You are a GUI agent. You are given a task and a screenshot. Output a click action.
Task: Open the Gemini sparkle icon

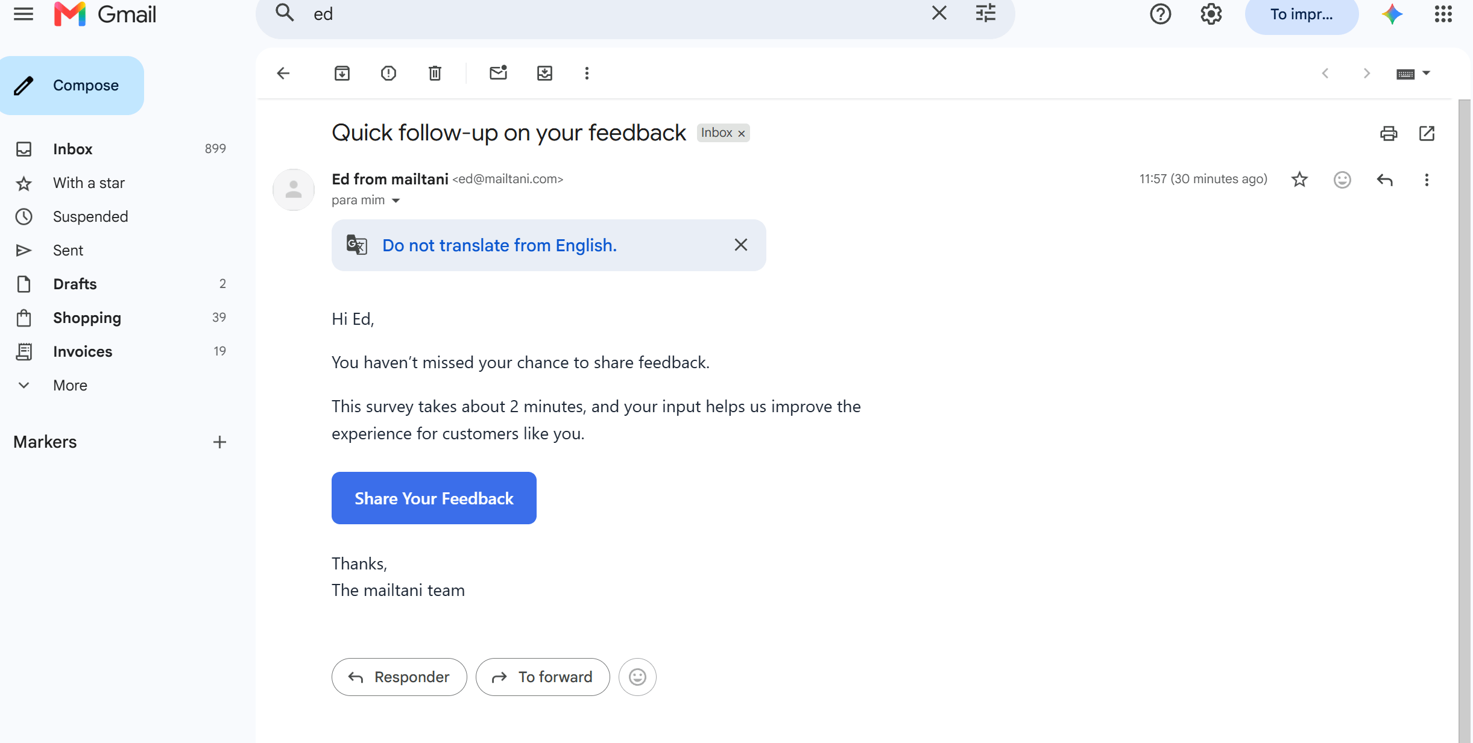tap(1392, 14)
